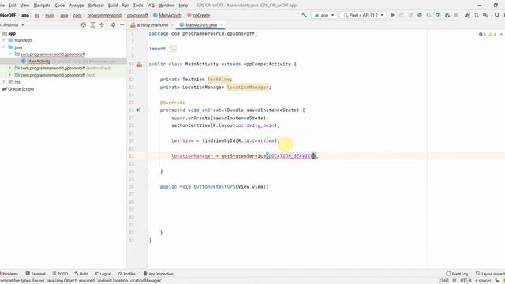This screenshot has height=284, width=505.
Task: Hide the Project panel with minus icon
Action: (122, 24)
